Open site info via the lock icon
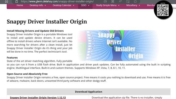This screenshot has width=176, height=99. [x=16, y=1]
